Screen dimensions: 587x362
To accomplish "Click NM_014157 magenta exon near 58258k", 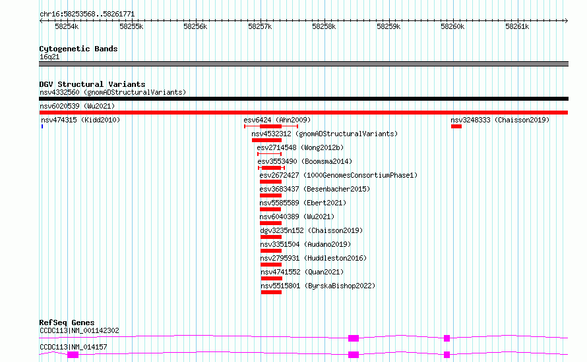I will (354, 355).
